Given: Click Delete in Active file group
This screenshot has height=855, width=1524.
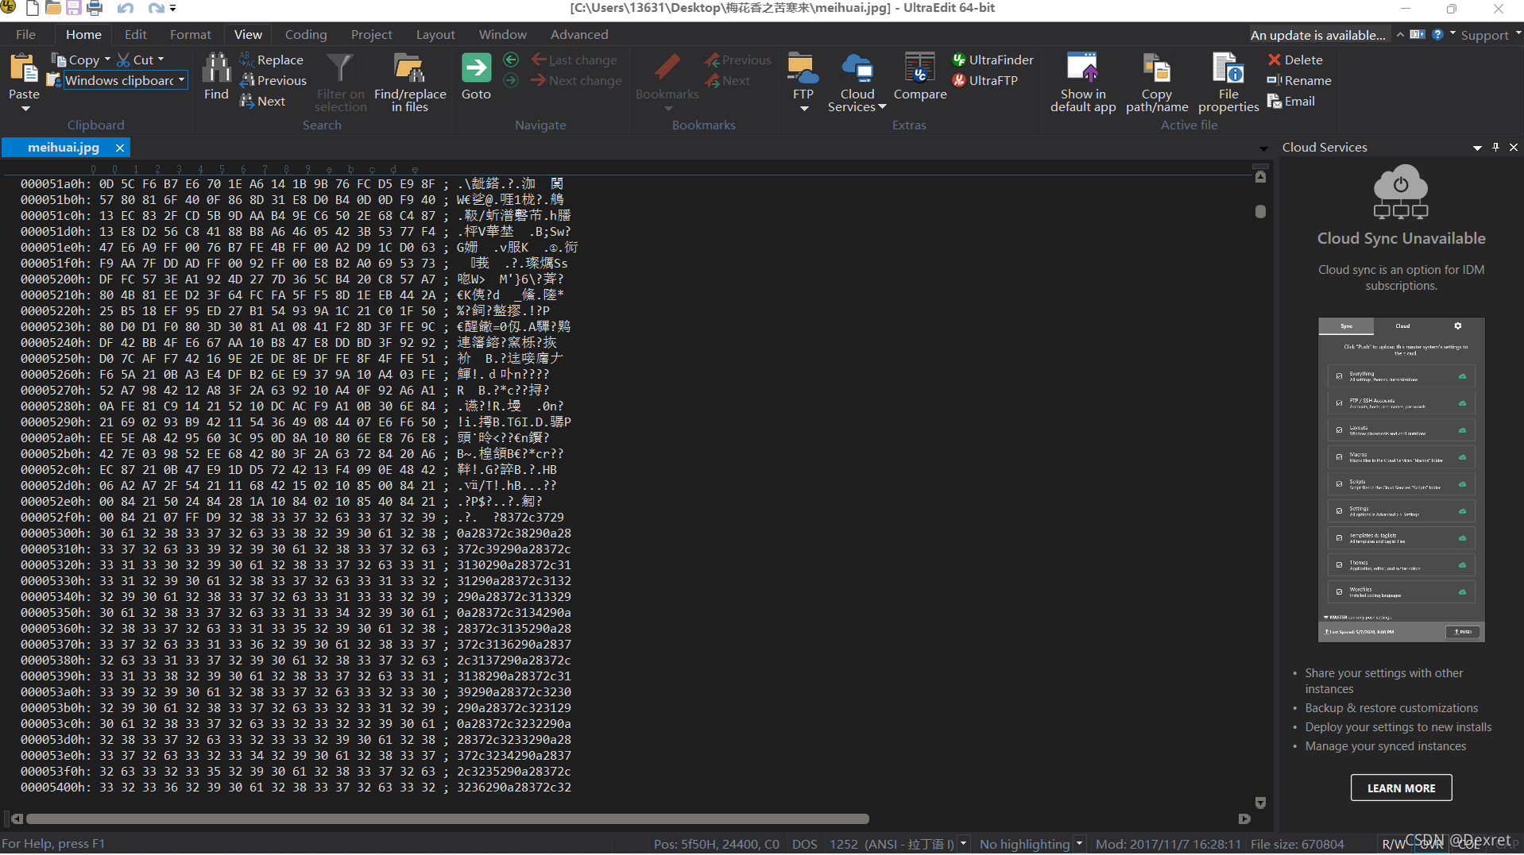Looking at the screenshot, I should (x=1295, y=60).
